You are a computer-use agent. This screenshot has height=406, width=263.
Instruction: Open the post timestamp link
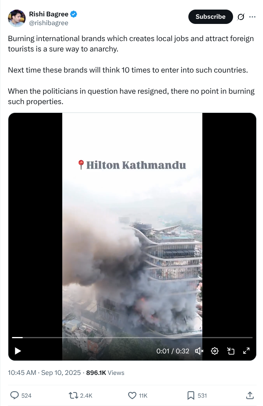44,372
